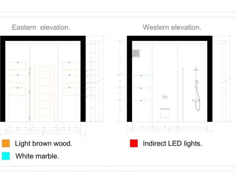
Task: Select the door handle on the eastern door
Action: click(52, 95)
